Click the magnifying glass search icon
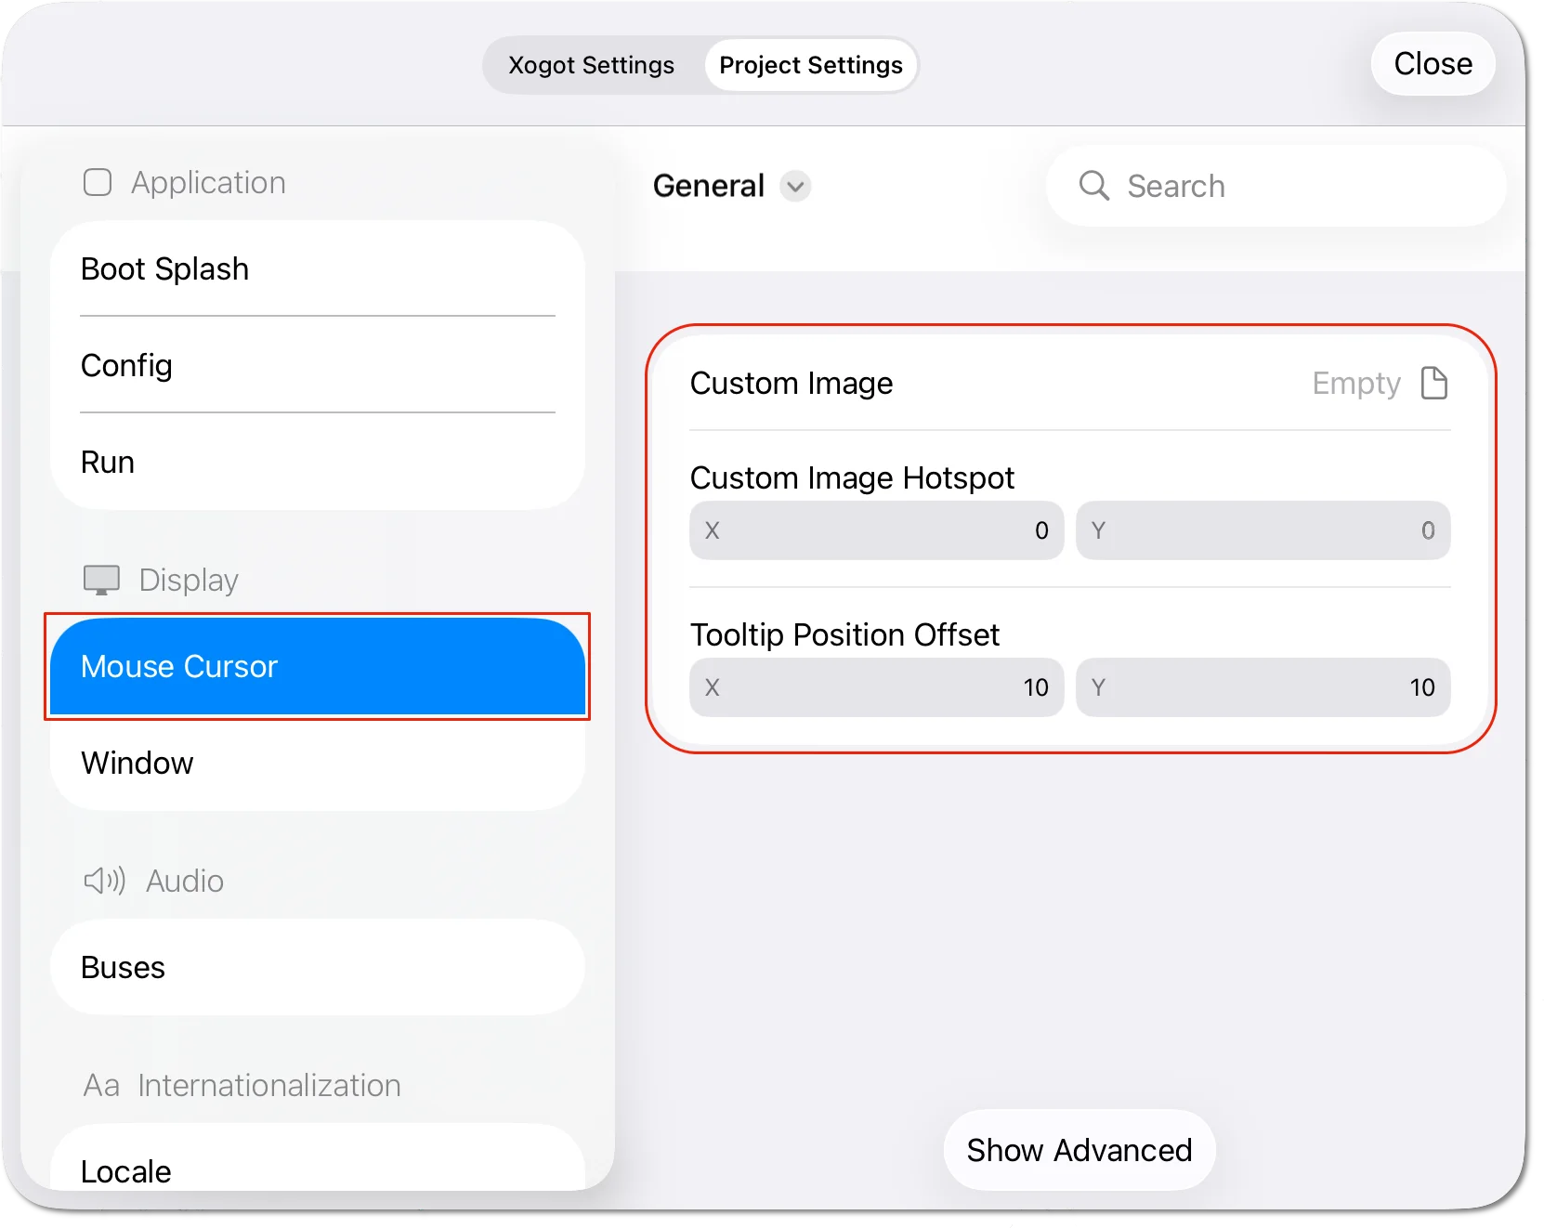This screenshot has width=1544, height=1228. click(1093, 186)
